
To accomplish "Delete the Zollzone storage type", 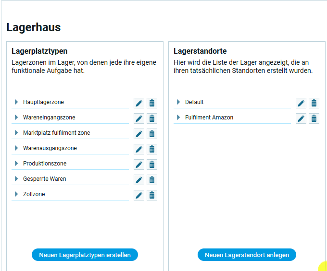I will click(x=152, y=195).
